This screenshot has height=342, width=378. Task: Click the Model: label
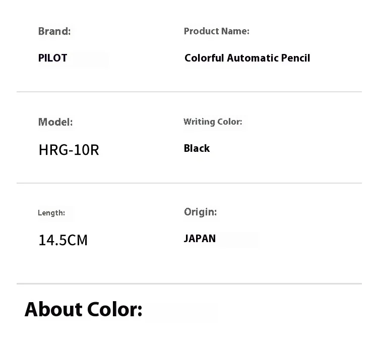pos(55,122)
